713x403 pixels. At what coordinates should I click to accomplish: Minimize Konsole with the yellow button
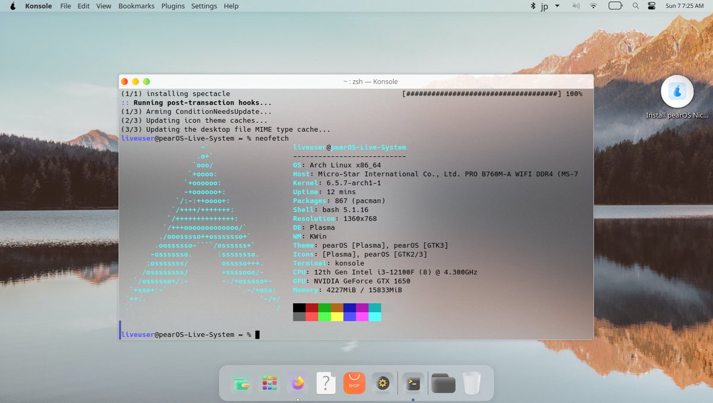point(135,81)
